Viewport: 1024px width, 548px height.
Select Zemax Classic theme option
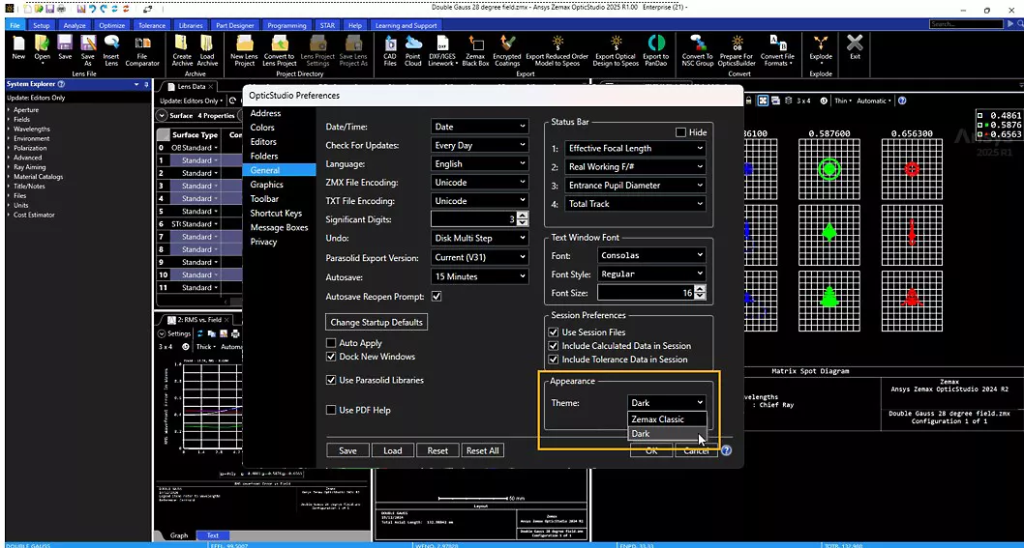[667, 418]
